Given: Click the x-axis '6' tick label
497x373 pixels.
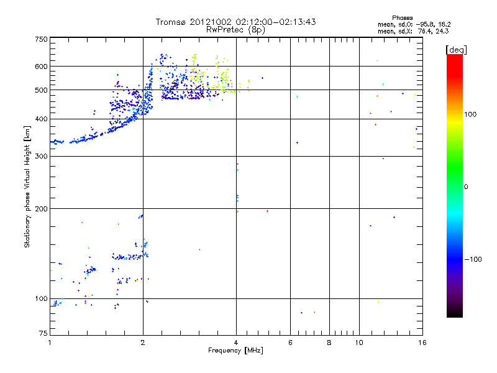Looking at the screenshot, I should [290, 343].
